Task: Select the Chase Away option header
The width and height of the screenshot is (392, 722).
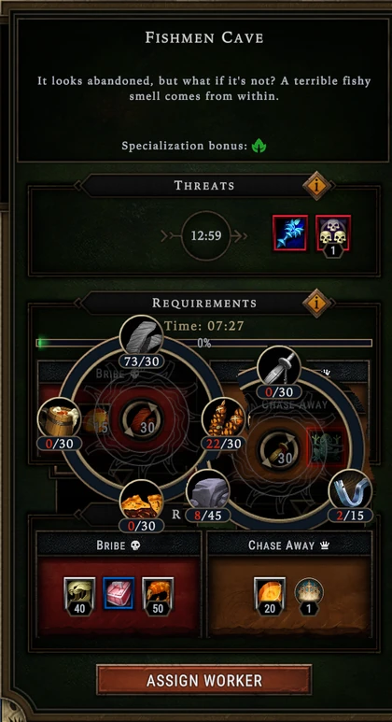Action: [289, 545]
